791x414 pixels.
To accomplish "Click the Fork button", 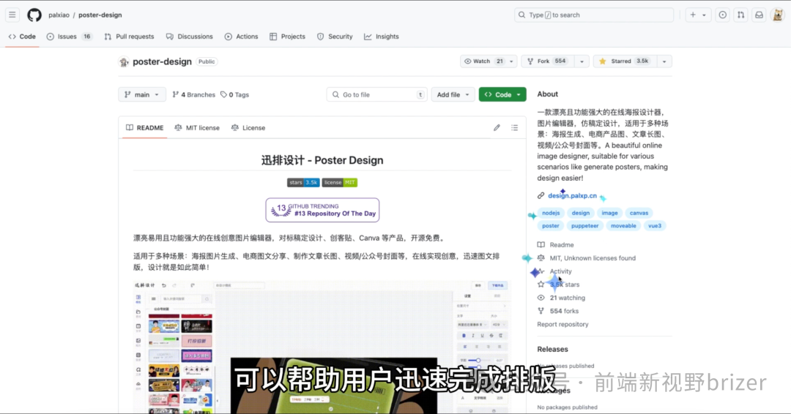I will (x=547, y=61).
